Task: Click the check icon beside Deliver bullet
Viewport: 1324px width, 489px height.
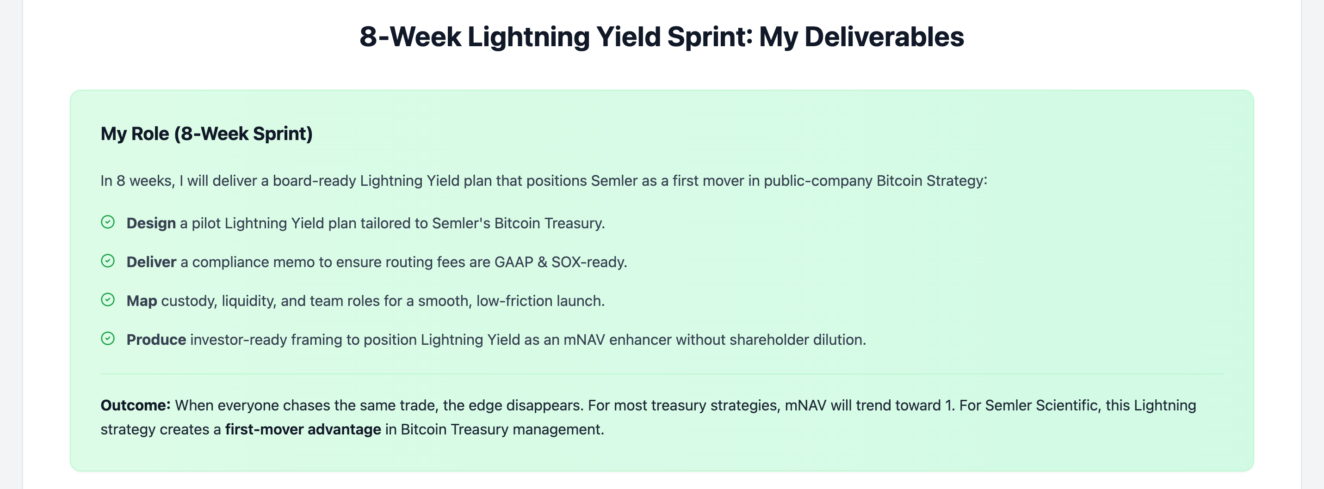Action: (107, 261)
